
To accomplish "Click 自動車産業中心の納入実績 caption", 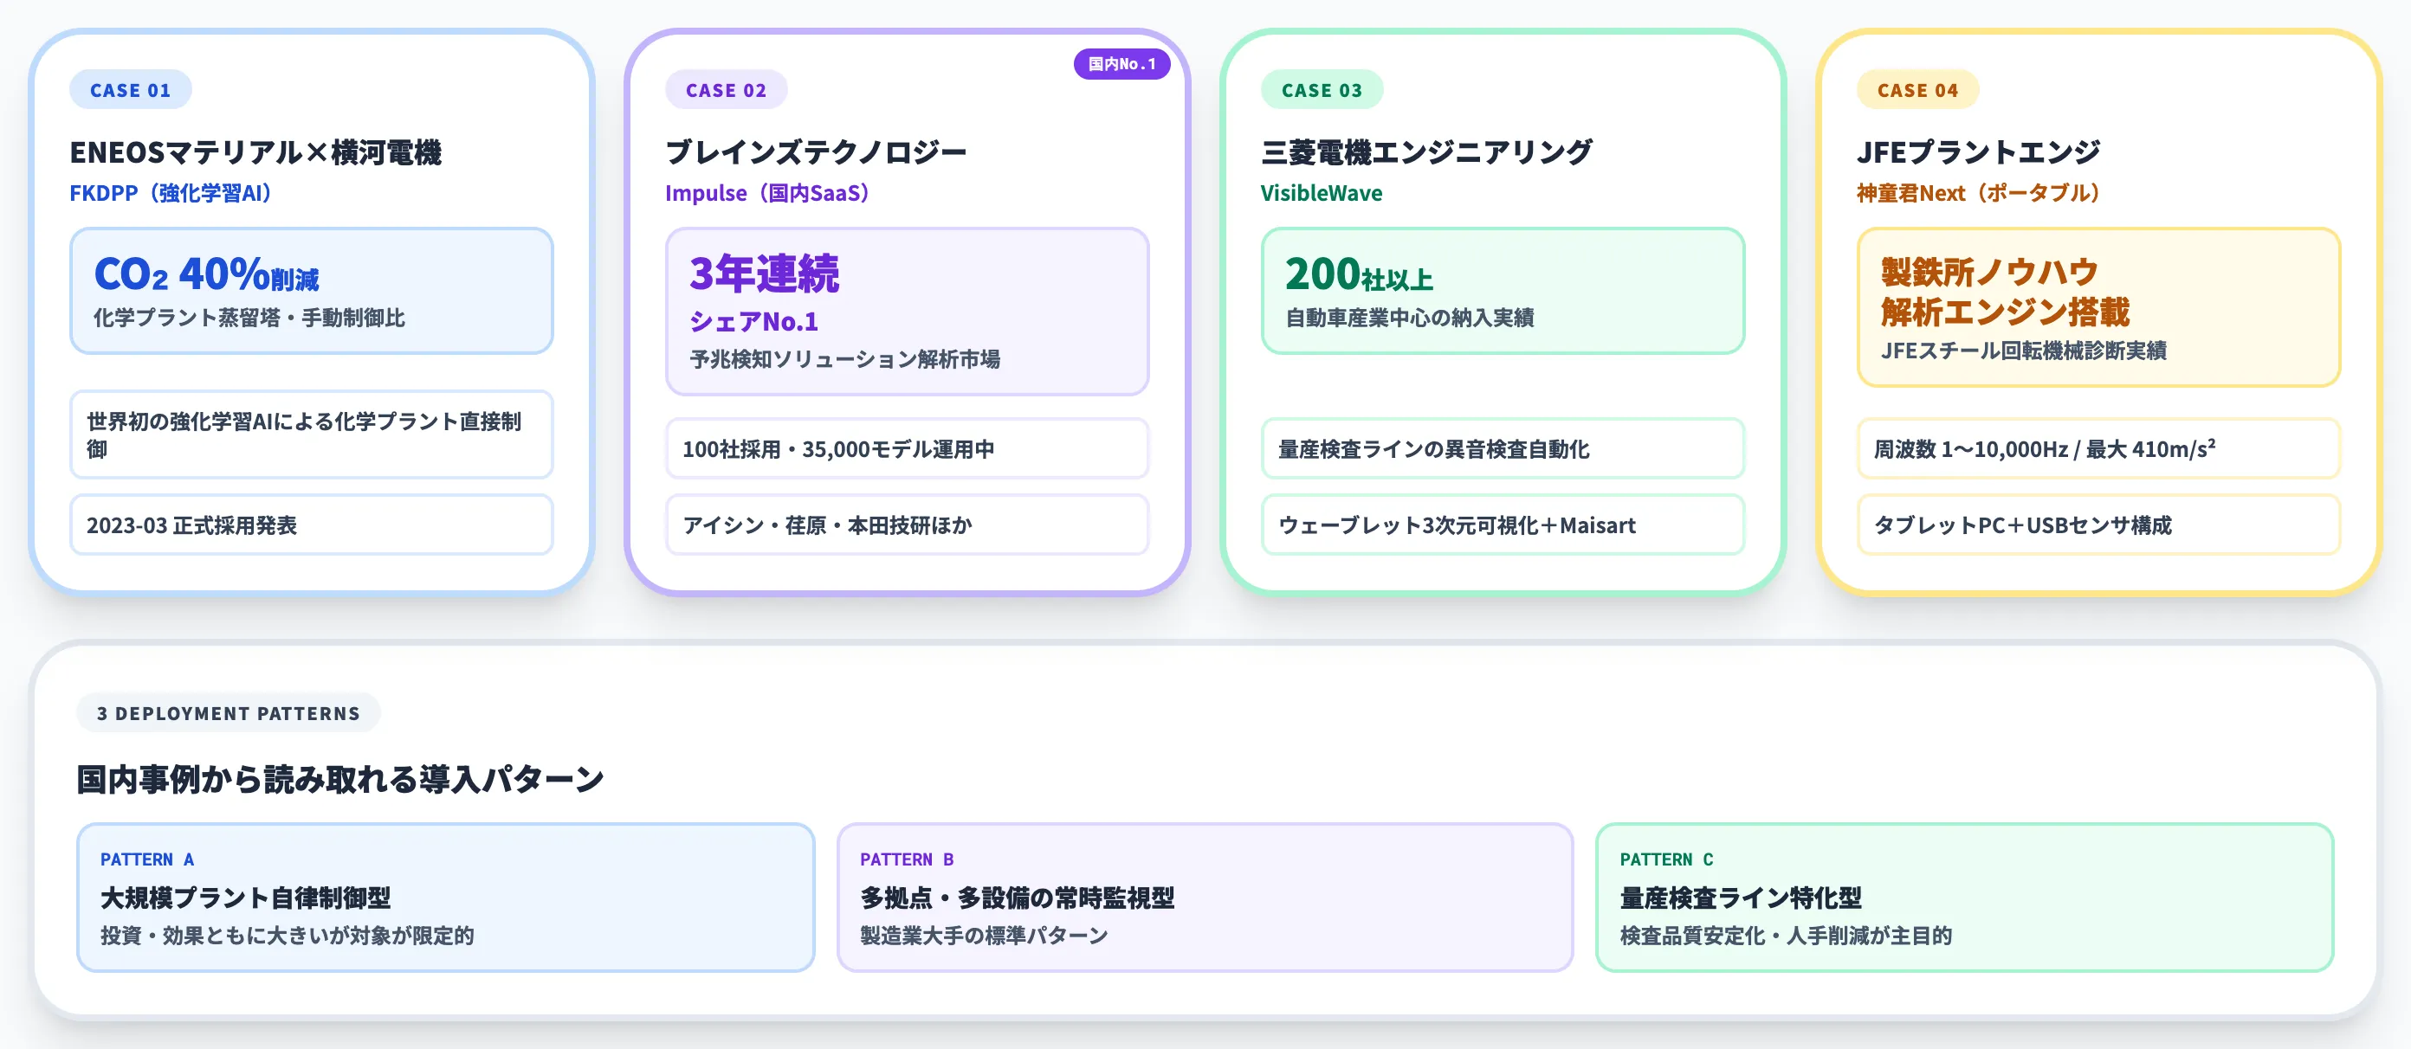I will [x=1410, y=318].
